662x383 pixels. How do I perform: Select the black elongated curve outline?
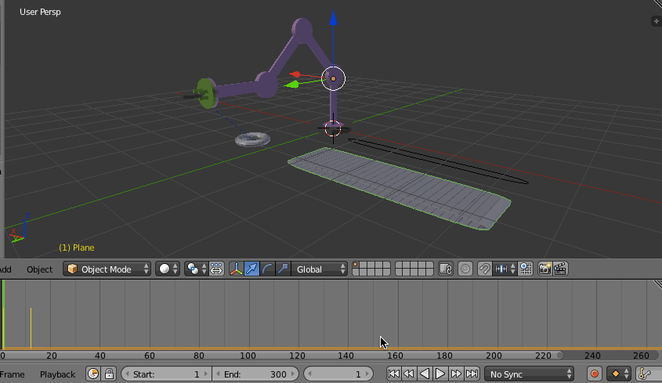pyautogui.click(x=438, y=161)
